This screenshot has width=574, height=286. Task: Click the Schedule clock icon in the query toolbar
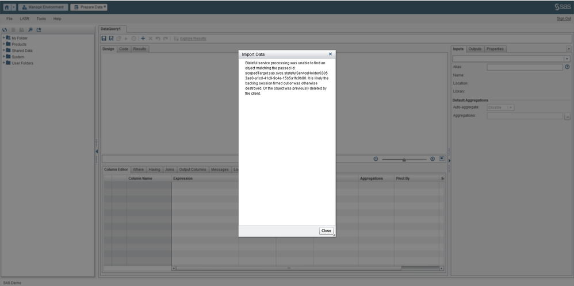click(x=133, y=38)
